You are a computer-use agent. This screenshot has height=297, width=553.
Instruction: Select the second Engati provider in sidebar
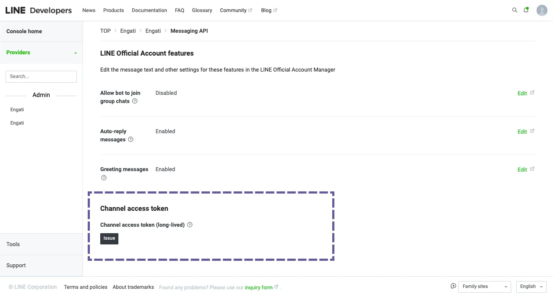click(17, 123)
